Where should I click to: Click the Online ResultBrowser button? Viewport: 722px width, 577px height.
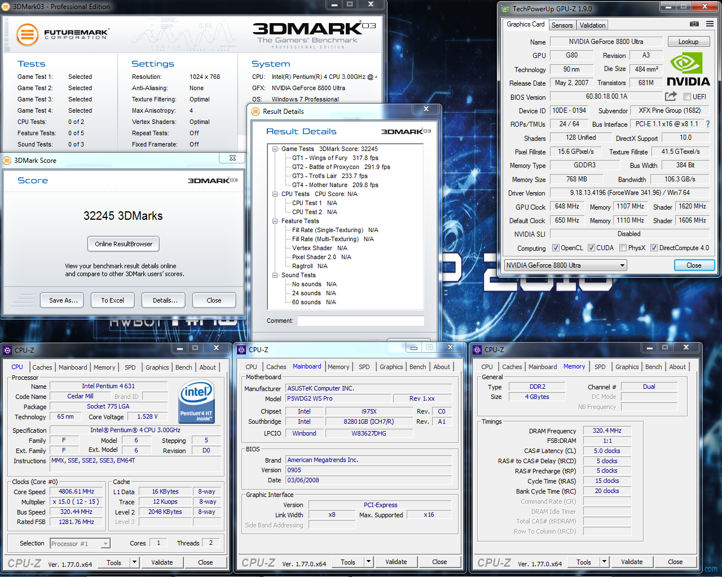(124, 244)
